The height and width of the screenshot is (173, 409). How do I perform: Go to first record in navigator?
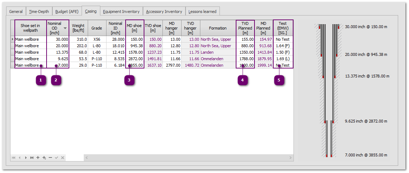(x=14, y=158)
